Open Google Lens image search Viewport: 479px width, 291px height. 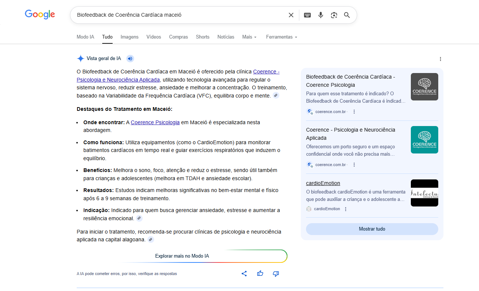coord(334,15)
